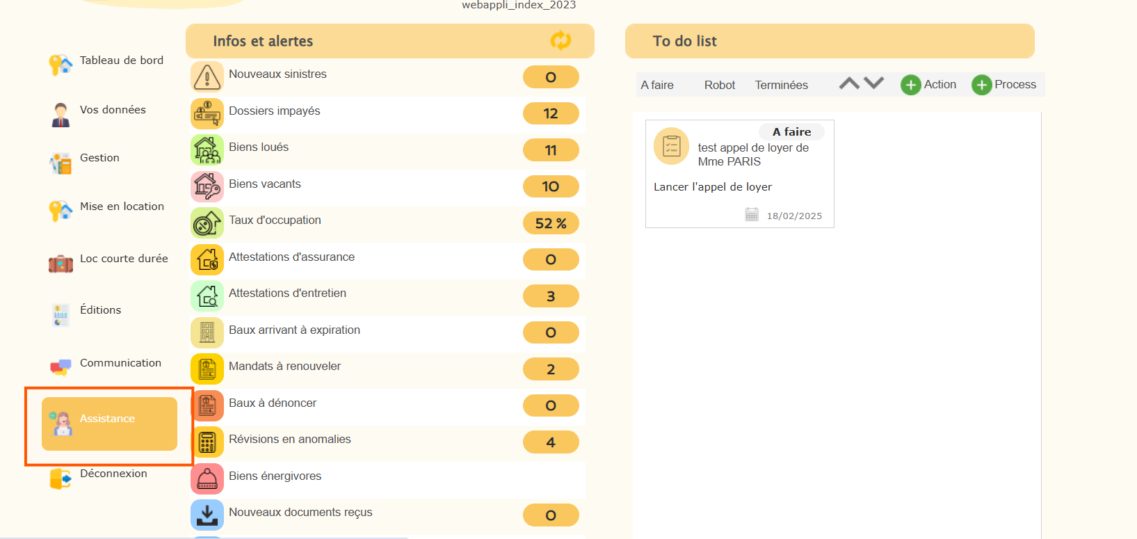Viewport: 1137px width, 539px height.
Task: Click the refresh icon in Infos et alertes
Action: click(561, 40)
